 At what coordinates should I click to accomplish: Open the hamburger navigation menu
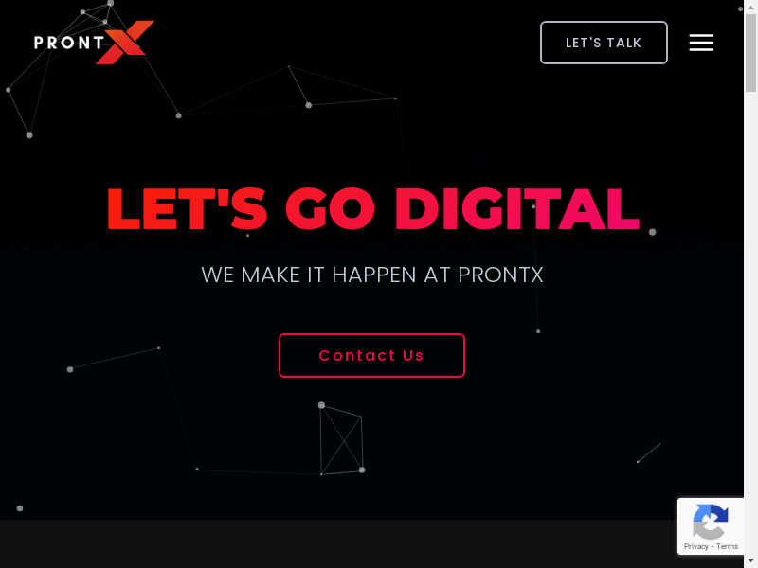tap(701, 43)
